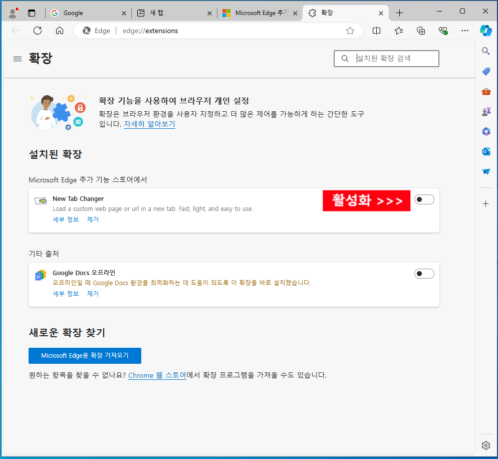Open the Outlook sidebar icon
498x459 pixels.
pos(486,151)
